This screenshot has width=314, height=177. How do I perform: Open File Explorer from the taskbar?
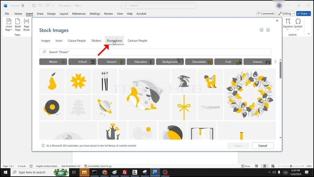click(84, 172)
